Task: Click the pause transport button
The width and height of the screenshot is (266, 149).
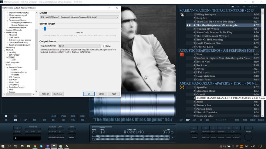Action: pyautogui.click(x=213, y=128)
